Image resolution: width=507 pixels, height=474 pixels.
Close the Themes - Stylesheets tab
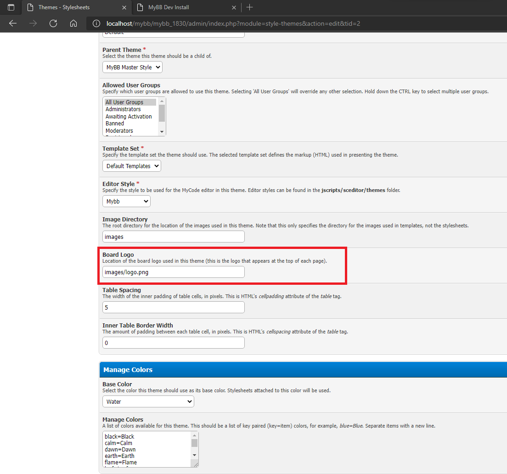pos(124,7)
